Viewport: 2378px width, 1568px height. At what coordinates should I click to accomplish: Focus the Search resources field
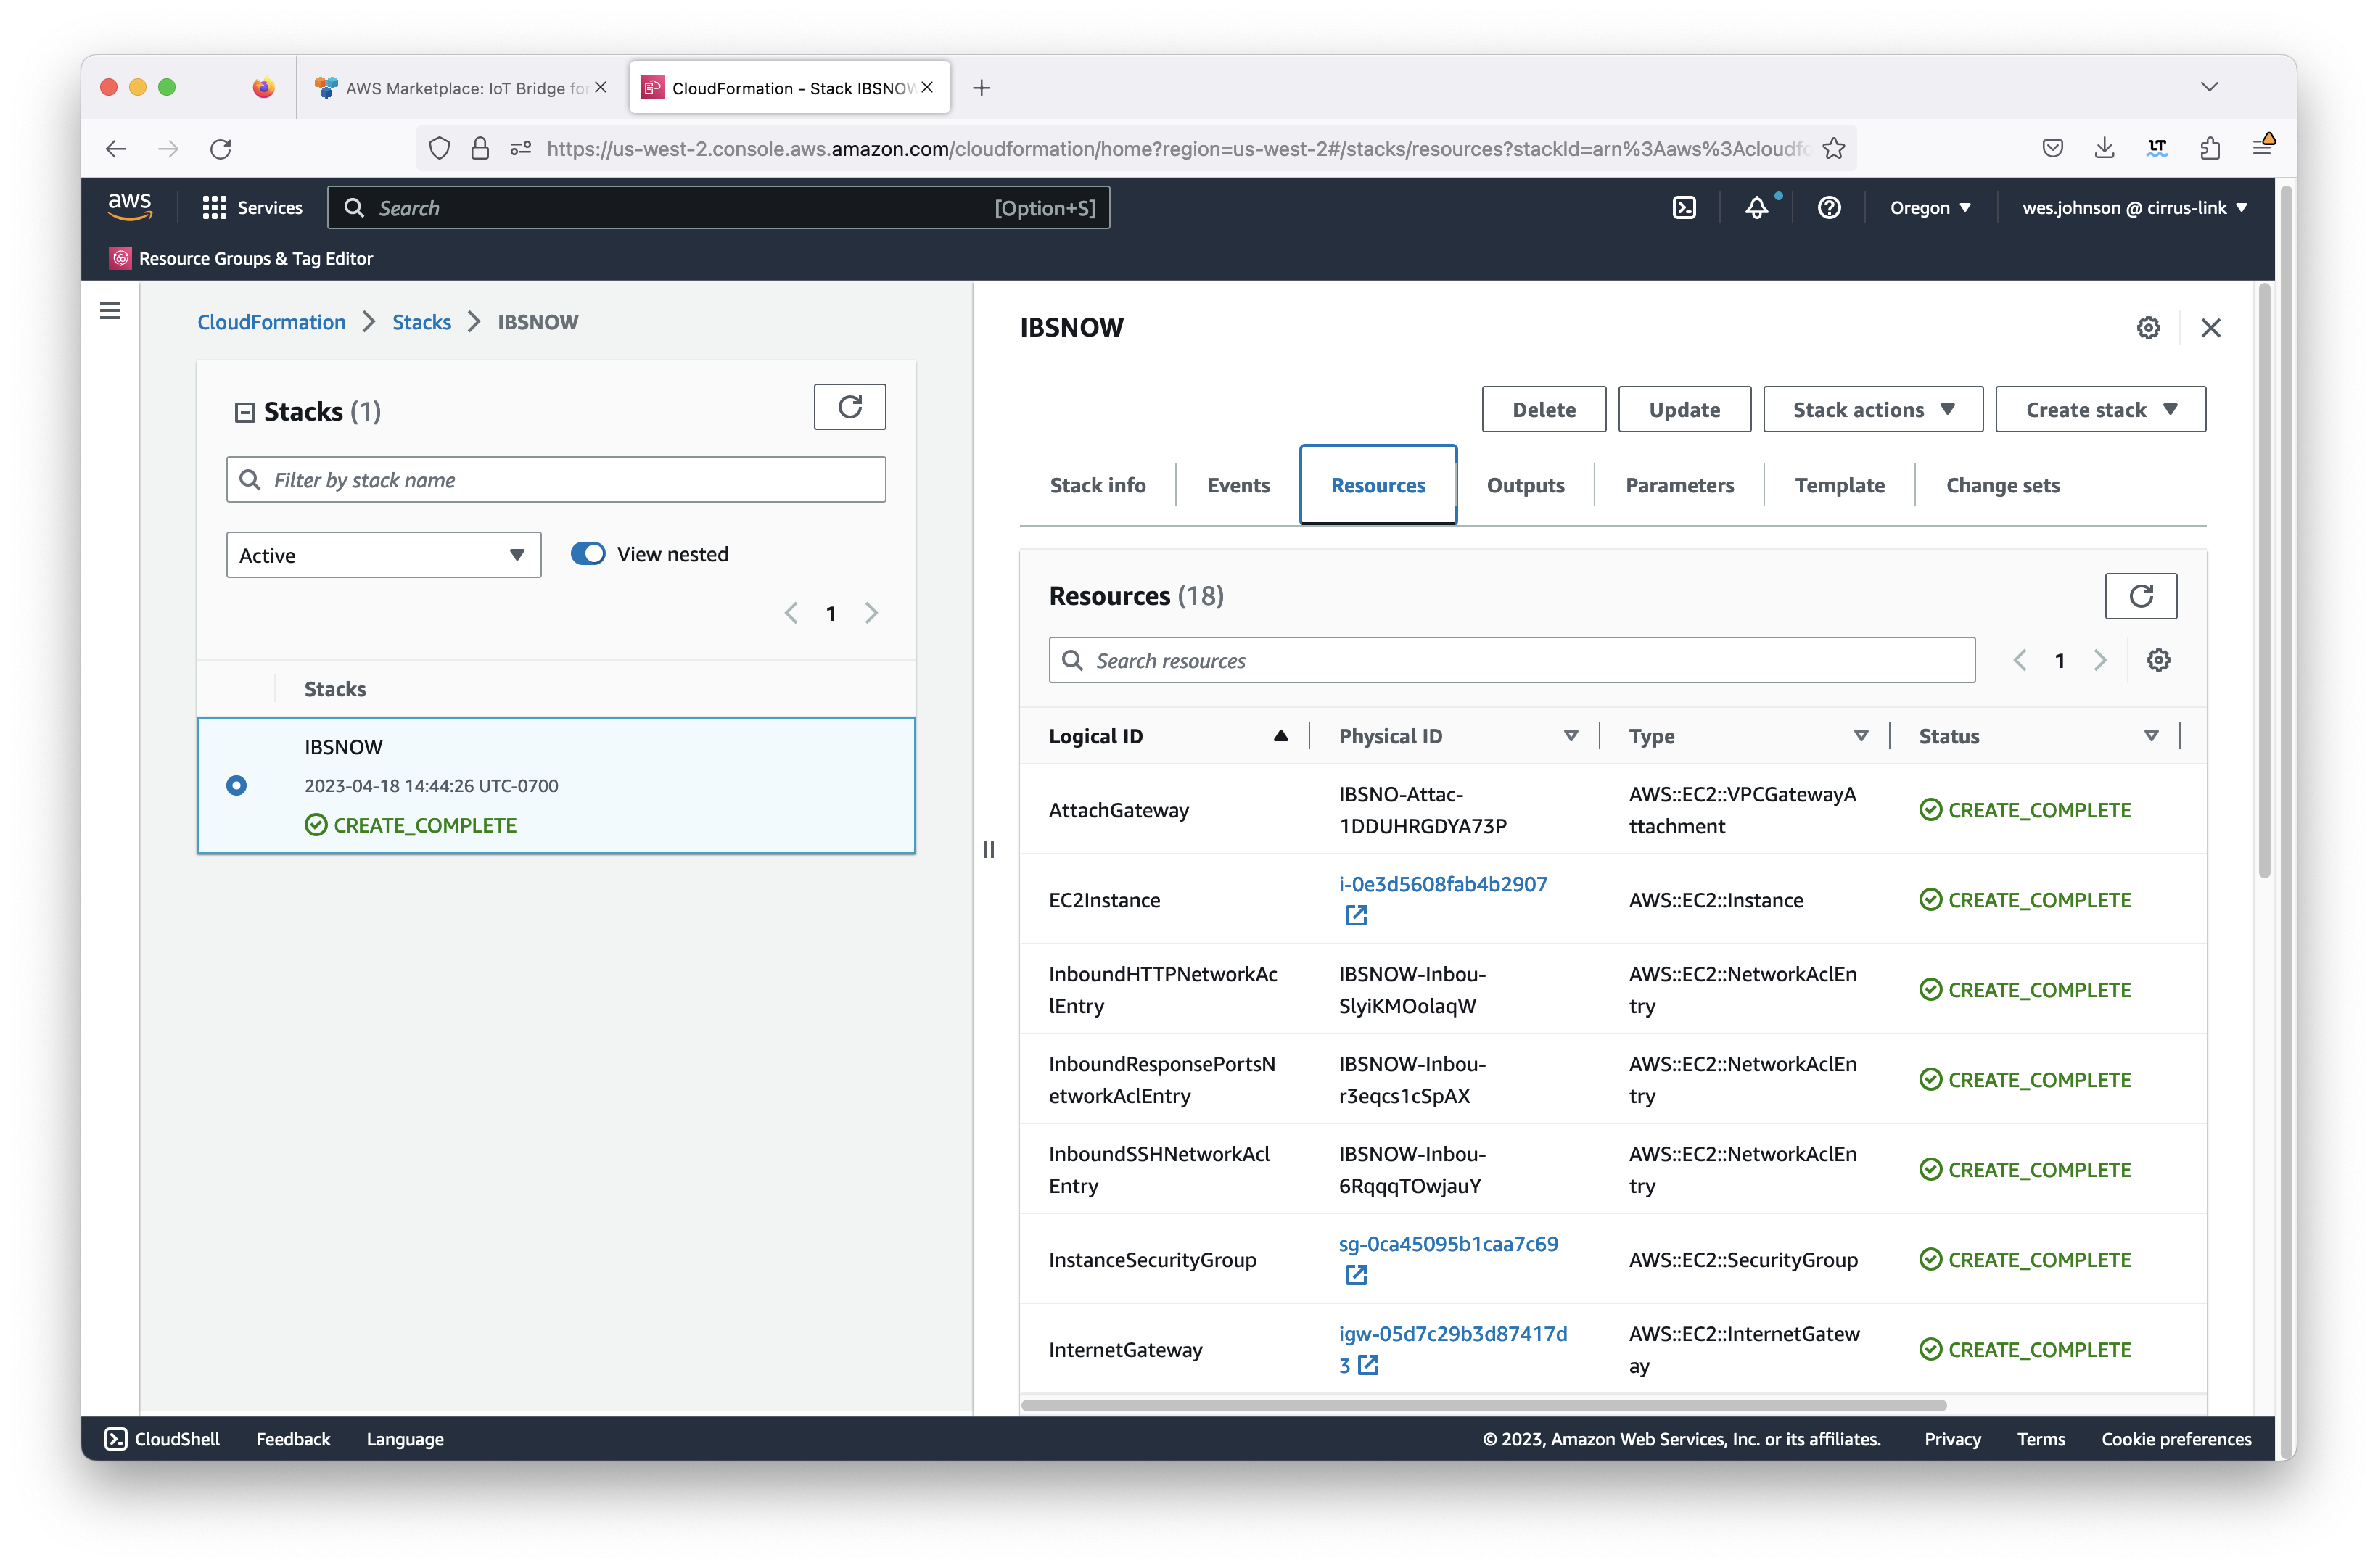[1511, 660]
